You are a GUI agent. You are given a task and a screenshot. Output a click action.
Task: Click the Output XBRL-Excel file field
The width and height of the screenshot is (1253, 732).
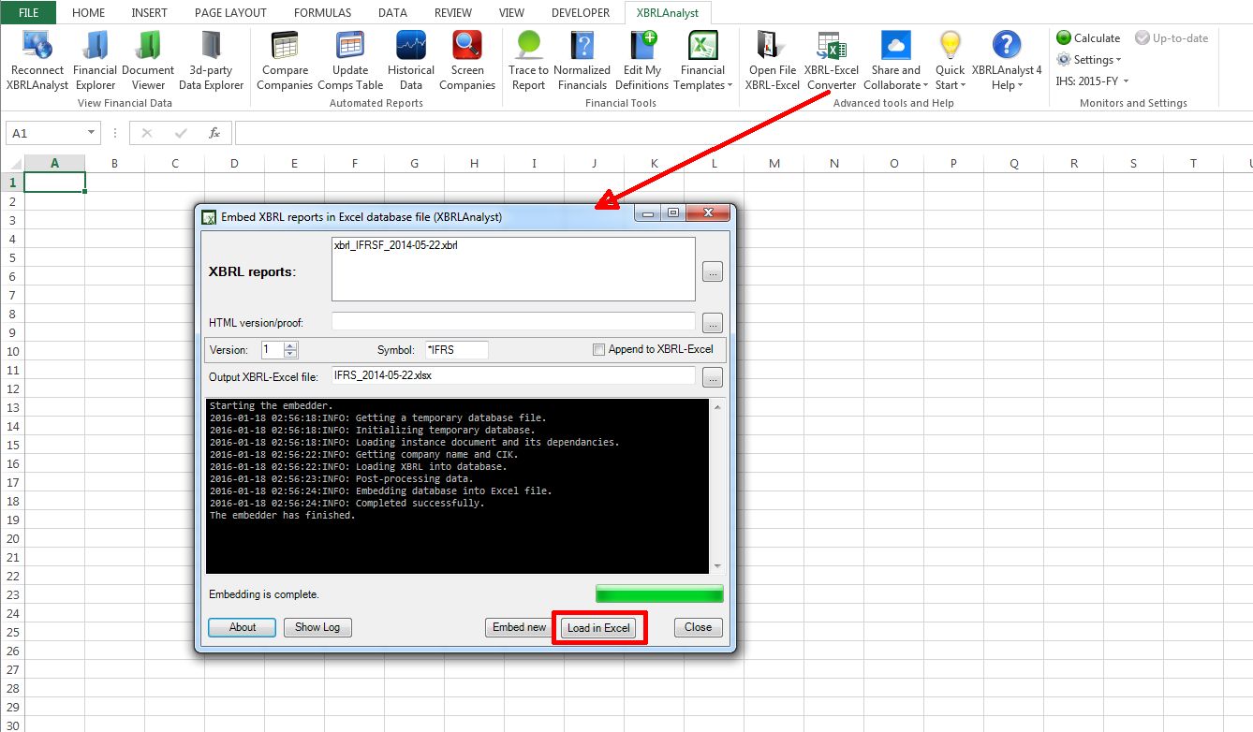513,375
